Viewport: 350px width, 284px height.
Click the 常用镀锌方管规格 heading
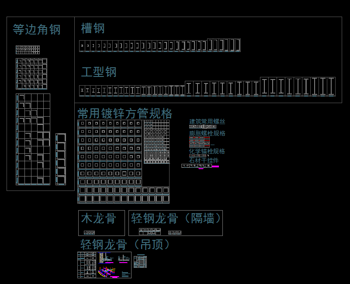[126, 113]
